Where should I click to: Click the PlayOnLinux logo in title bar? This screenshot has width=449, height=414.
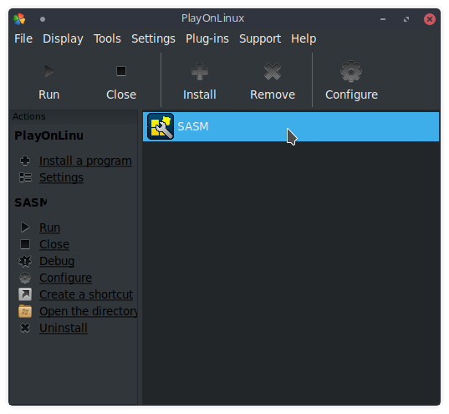(19, 19)
